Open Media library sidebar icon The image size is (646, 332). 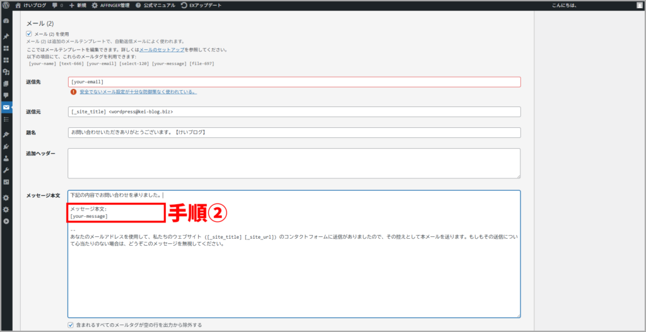coord(6,72)
